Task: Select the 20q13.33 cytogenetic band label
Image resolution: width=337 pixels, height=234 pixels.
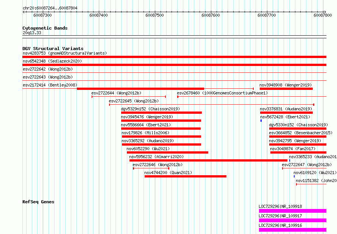Action: coord(32,33)
